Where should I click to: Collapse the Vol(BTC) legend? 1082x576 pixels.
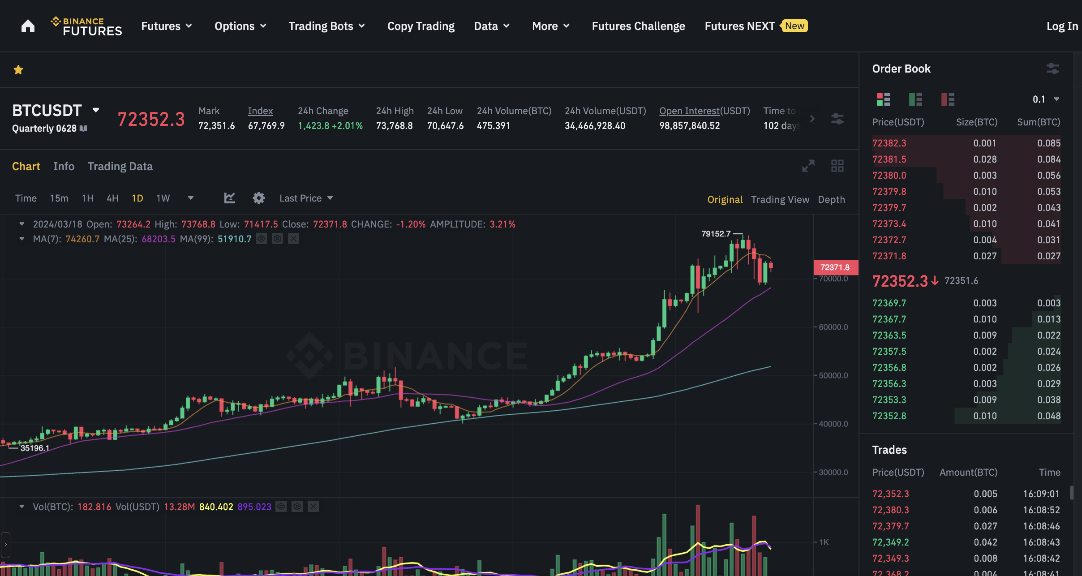21,507
